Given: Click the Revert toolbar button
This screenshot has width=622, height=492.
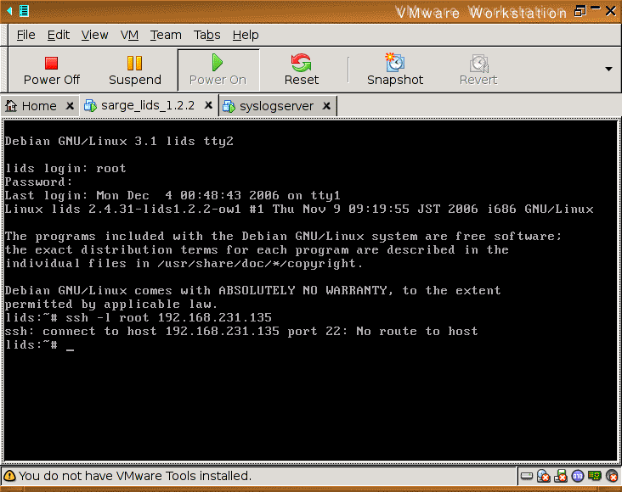Looking at the screenshot, I should [478, 70].
